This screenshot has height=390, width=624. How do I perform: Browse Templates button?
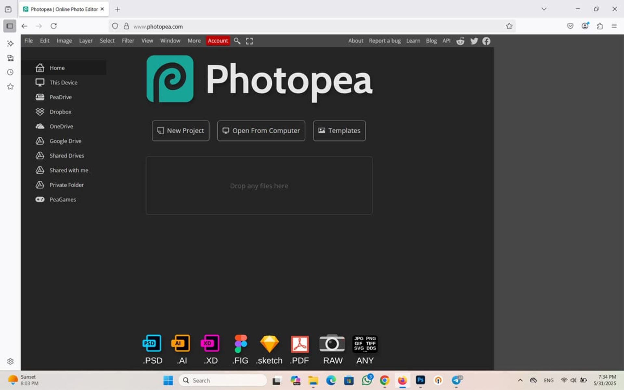339,131
